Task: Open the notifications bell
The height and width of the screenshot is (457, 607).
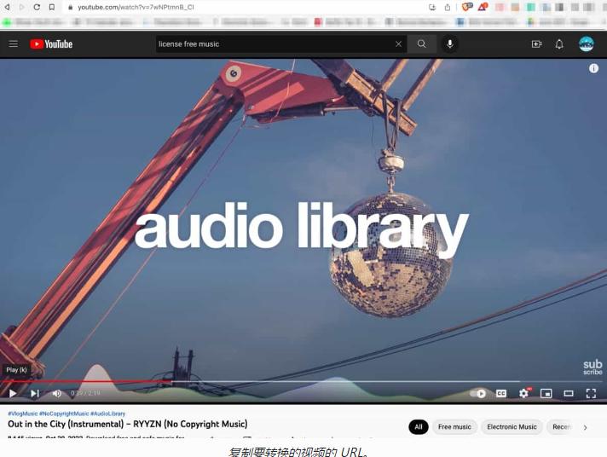Action: point(559,44)
